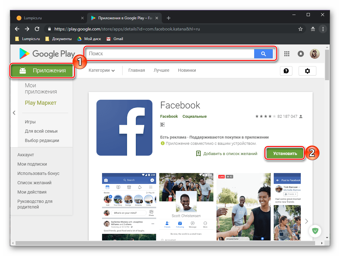Open Для всей семьи
Viewport: 340px width, 256px height.
41,131
